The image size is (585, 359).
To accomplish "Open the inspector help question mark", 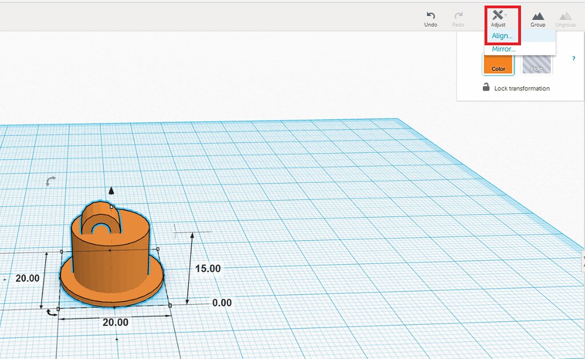I will [574, 58].
